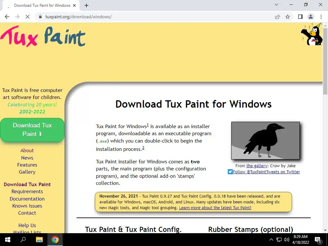Click 'November 26, 2021' date text
This screenshot has height=246, width=328.
[x=119, y=196]
